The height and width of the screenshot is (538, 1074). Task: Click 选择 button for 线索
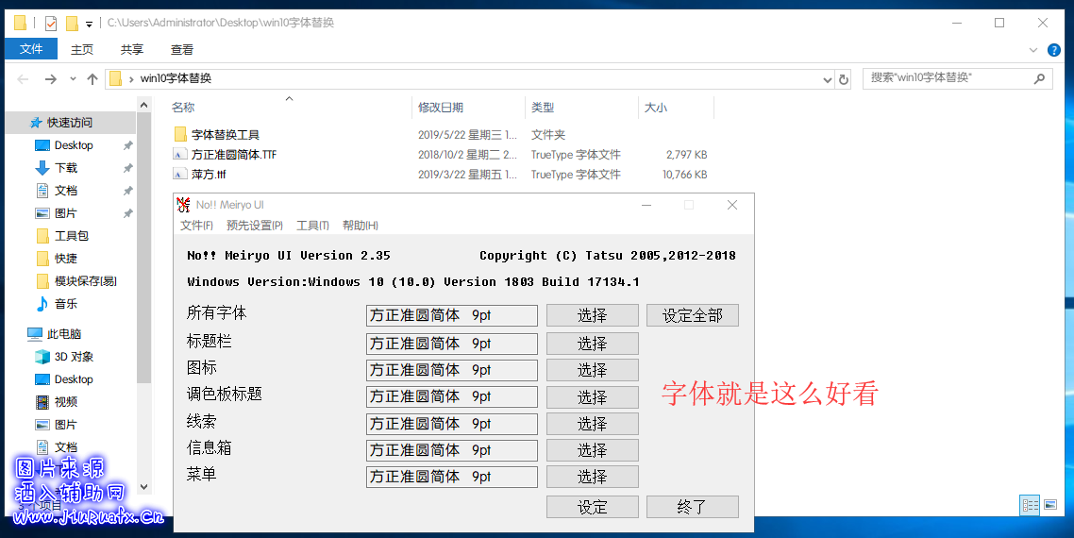click(x=593, y=424)
